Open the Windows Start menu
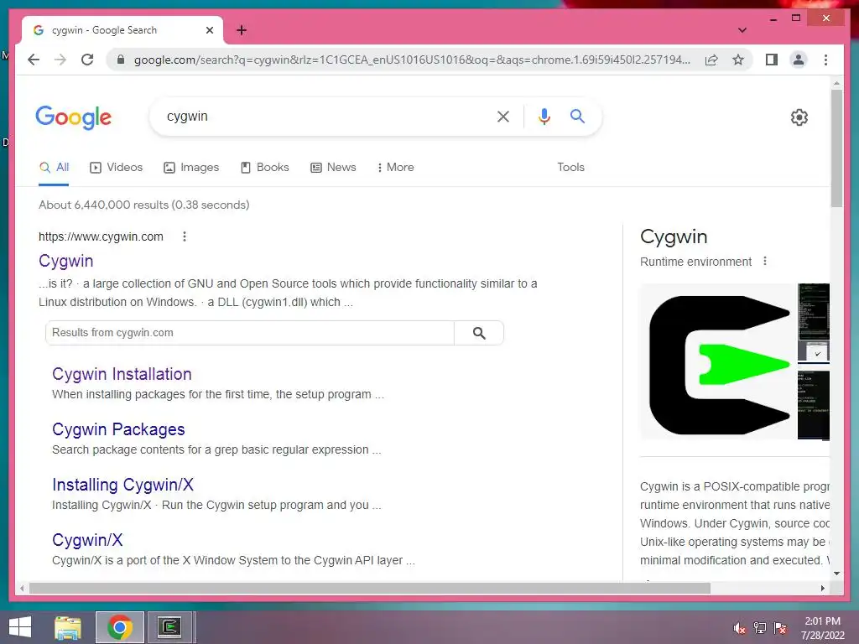Image resolution: width=859 pixels, height=644 pixels. coord(20,627)
